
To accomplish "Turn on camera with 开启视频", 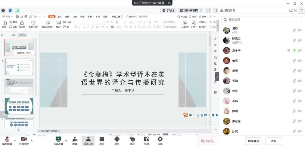I will 24,140.
